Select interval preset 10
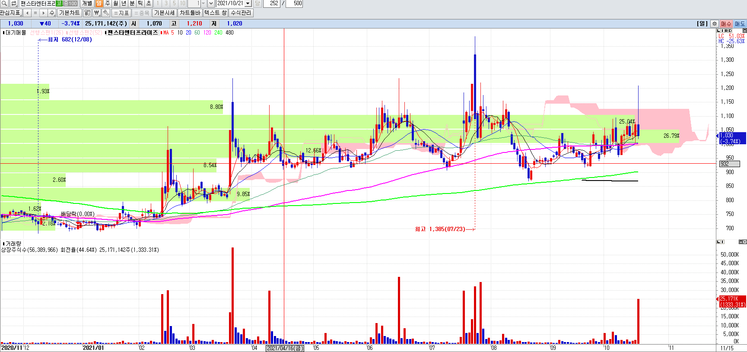Image resolution: width=747 pixels, height=352 pixels. pos(183,3)
